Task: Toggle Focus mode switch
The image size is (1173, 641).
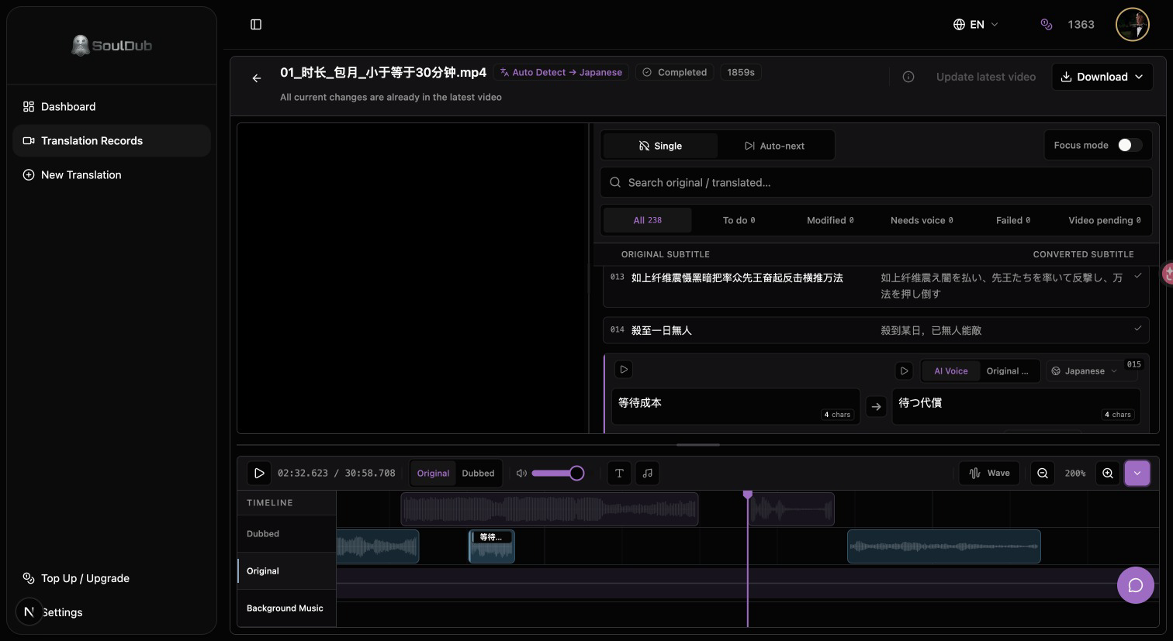Action: (x=1130, y=145)
